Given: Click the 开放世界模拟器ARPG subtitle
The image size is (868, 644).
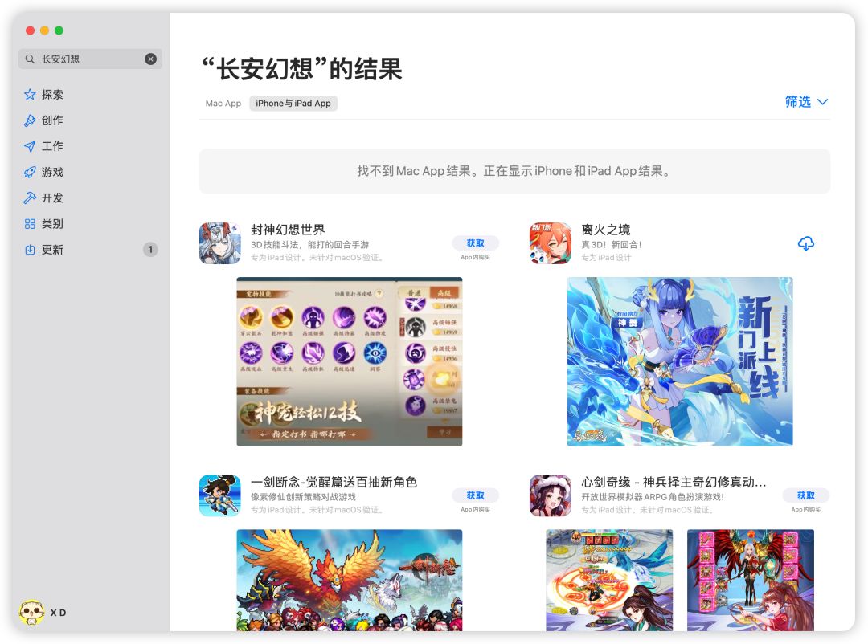Looking at the screenshot, I should (653, 497).
